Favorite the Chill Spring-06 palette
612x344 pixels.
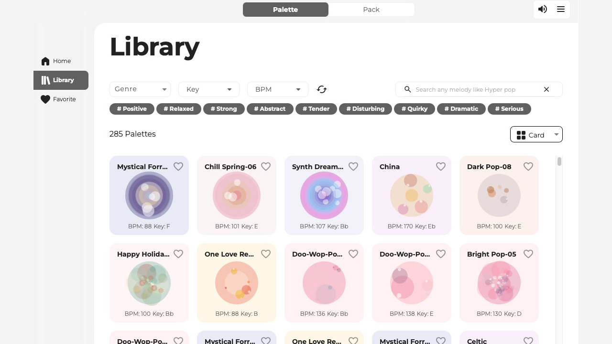click(266, 166)
